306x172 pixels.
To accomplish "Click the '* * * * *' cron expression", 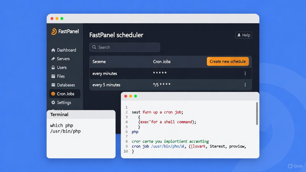I will click(x=160, y=73).
